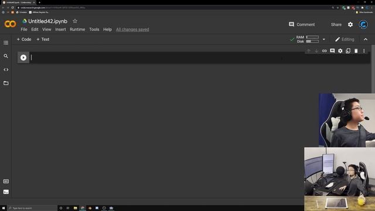Open the File menu
This screenshot has width=375, height=211.
coord(24,29)
